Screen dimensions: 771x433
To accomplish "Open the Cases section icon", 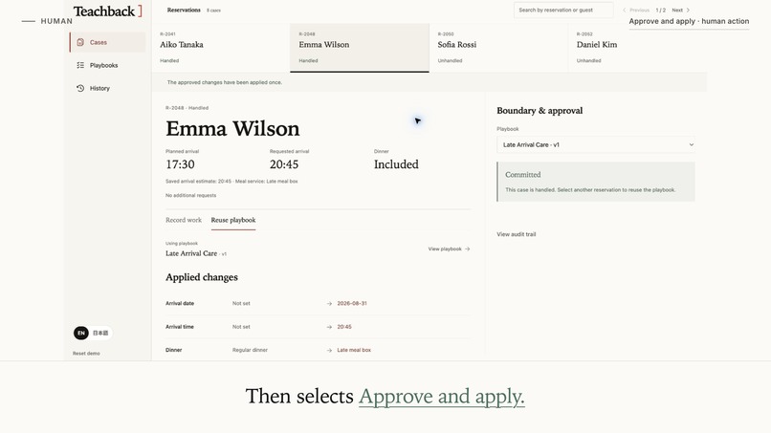I will click(x=80, y=42).
